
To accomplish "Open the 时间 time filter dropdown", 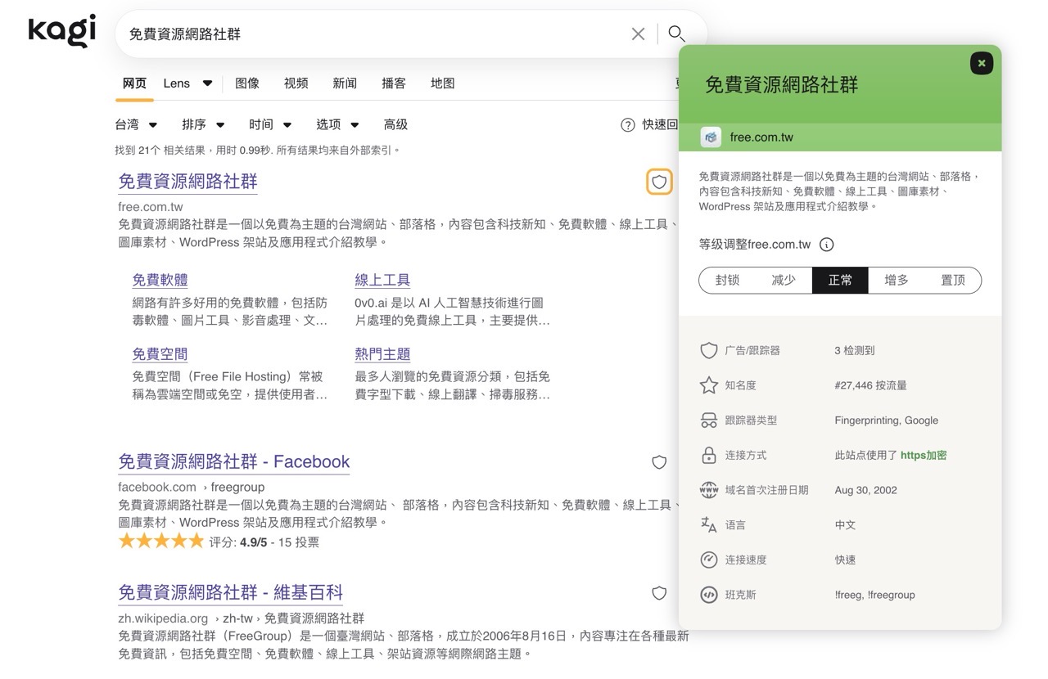I will pyautogui.click(x=270, y=124).
